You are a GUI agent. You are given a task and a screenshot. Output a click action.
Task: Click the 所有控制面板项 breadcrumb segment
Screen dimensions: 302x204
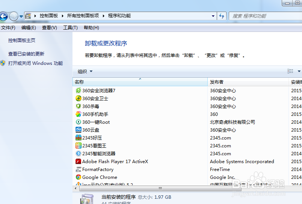(83, 16)
